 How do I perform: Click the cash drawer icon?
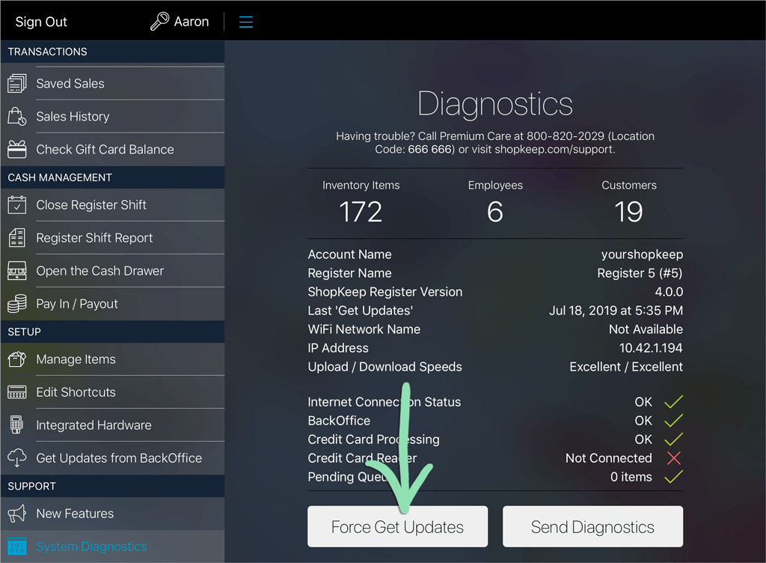[17, 271]
